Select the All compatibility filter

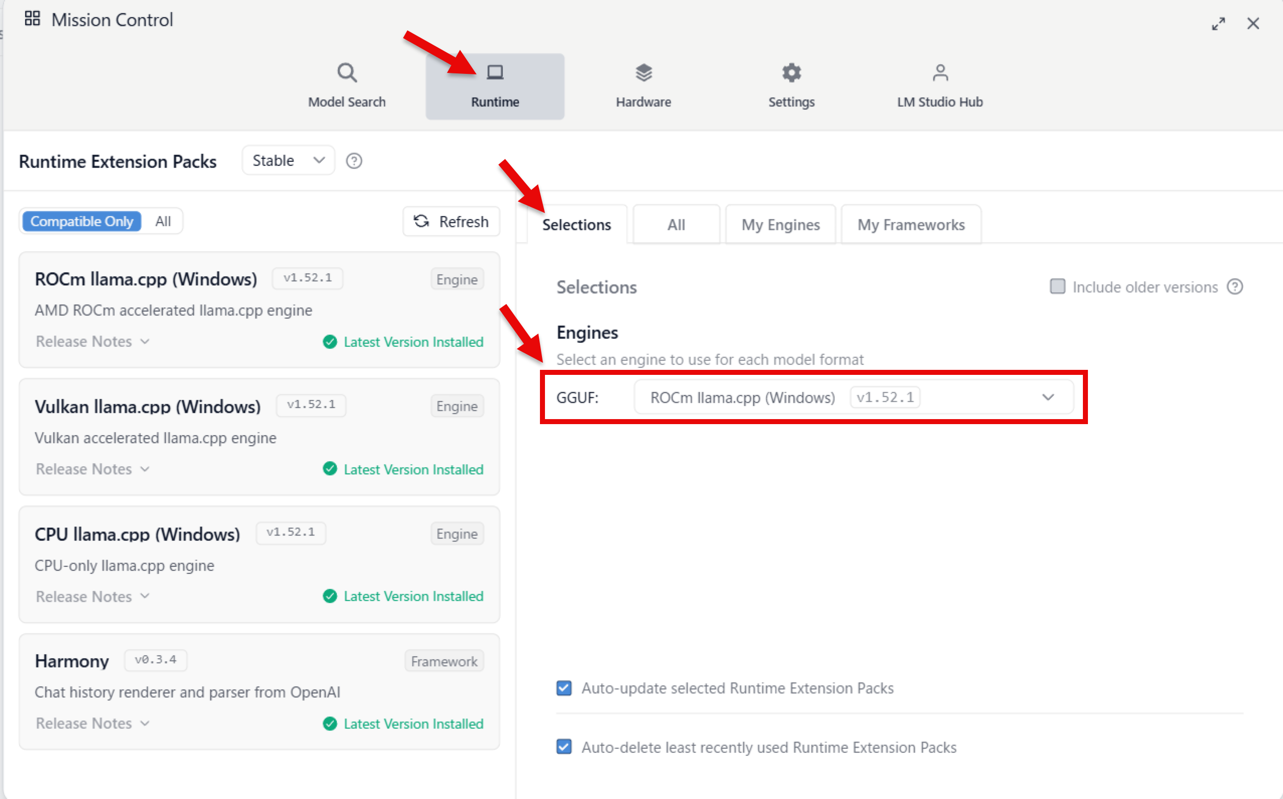pyautogui.click(x=163, y=222)
